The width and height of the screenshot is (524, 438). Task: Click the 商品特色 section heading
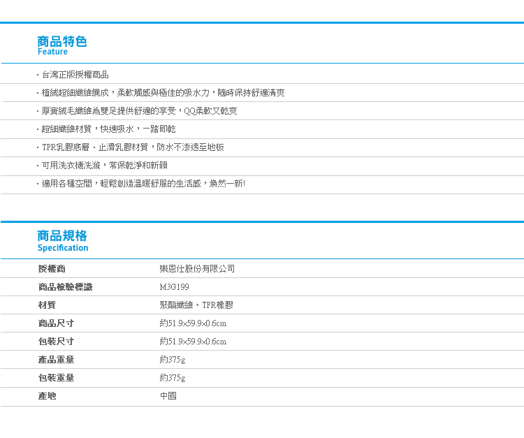click(62, 41)
